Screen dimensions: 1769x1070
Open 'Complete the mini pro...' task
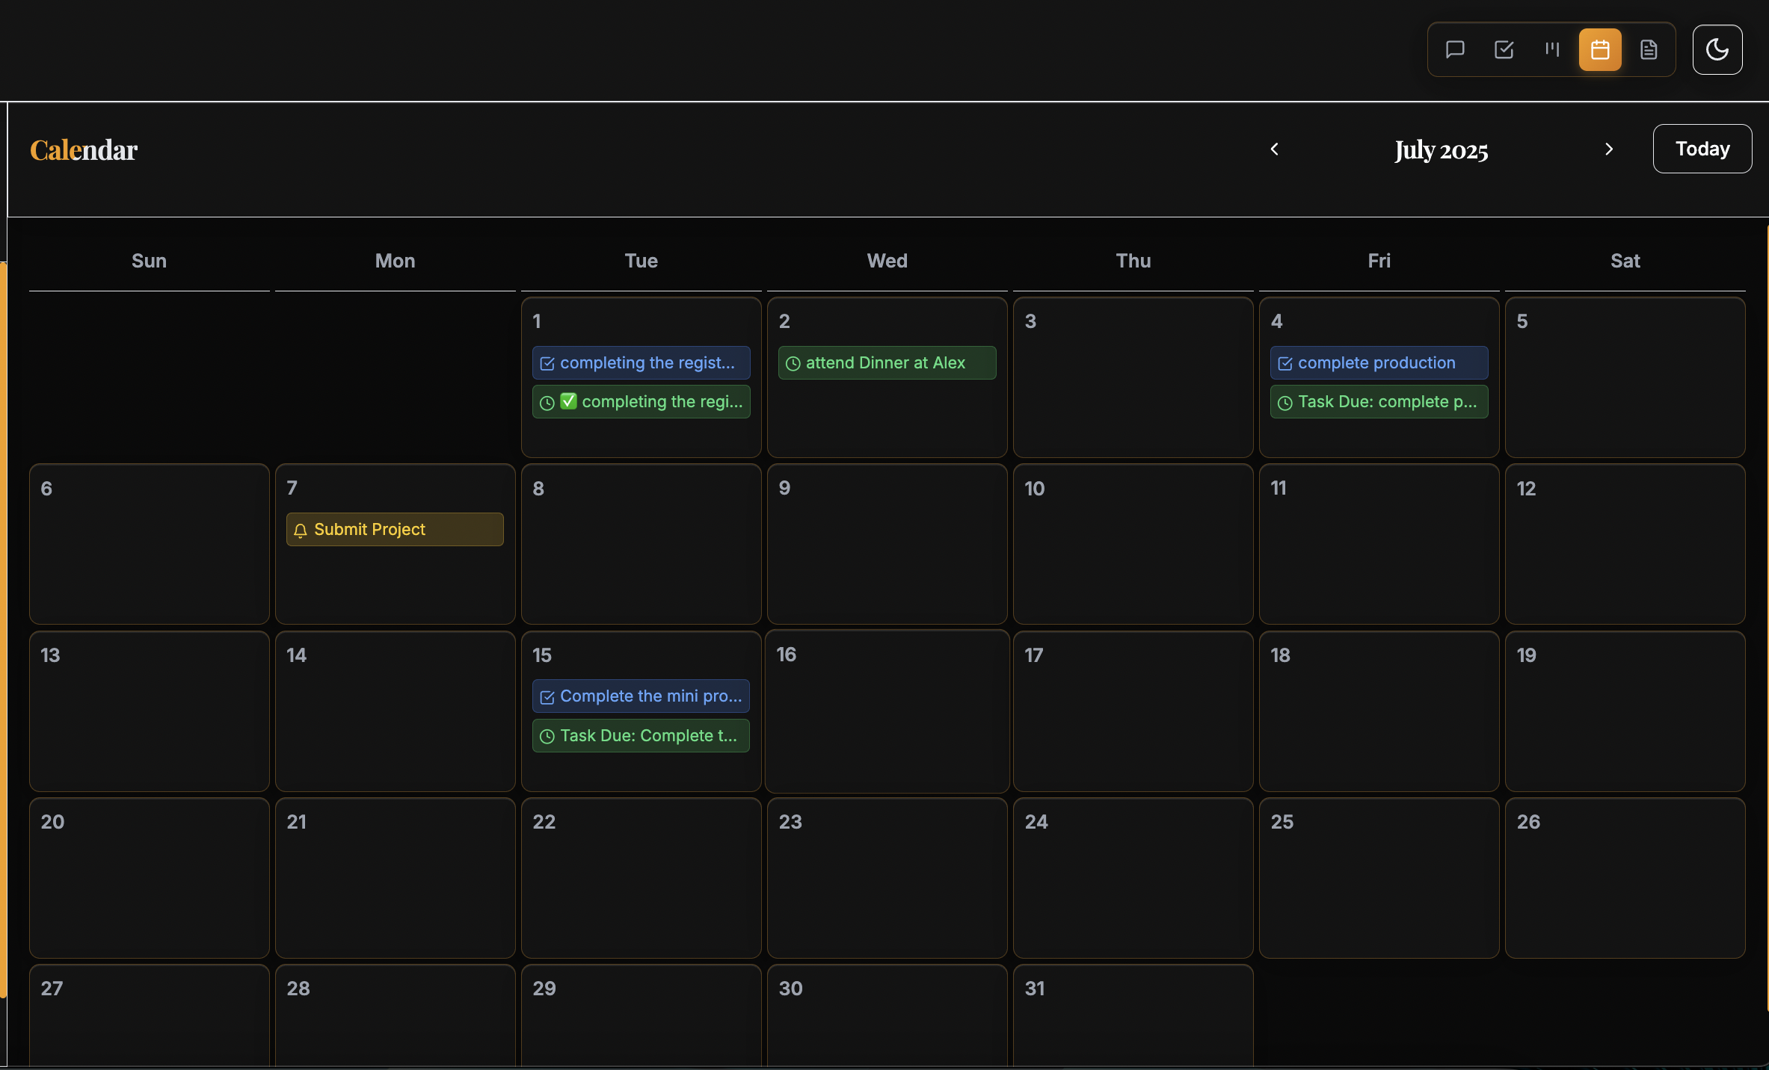coord(641,696)
